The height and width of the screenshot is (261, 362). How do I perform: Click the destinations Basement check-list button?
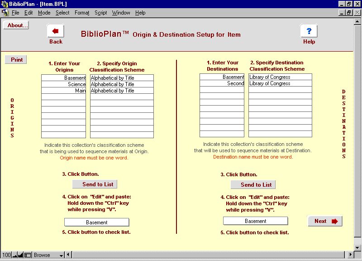[x=255, y=221]
